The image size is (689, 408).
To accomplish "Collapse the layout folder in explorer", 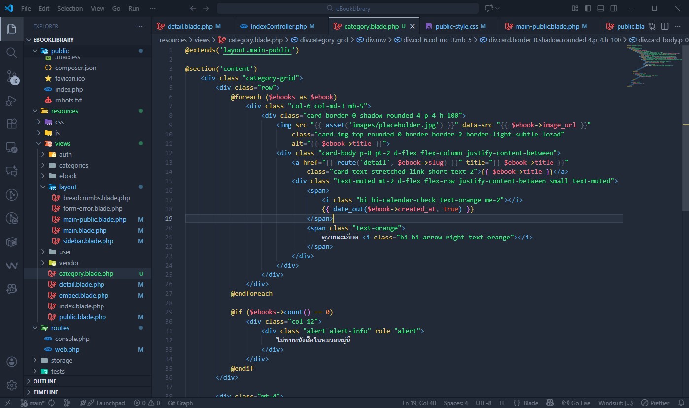I will click(x=68, y=187).
